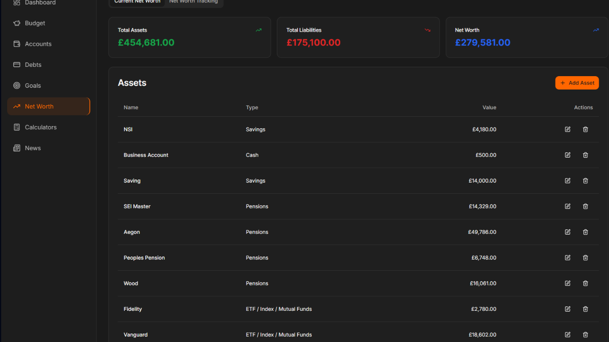Select the Current Net Worth tab
Image resolution: width=609 pixels, height=342 pixels.
pos(137,1)
